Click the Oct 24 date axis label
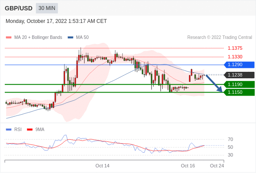 217,166
